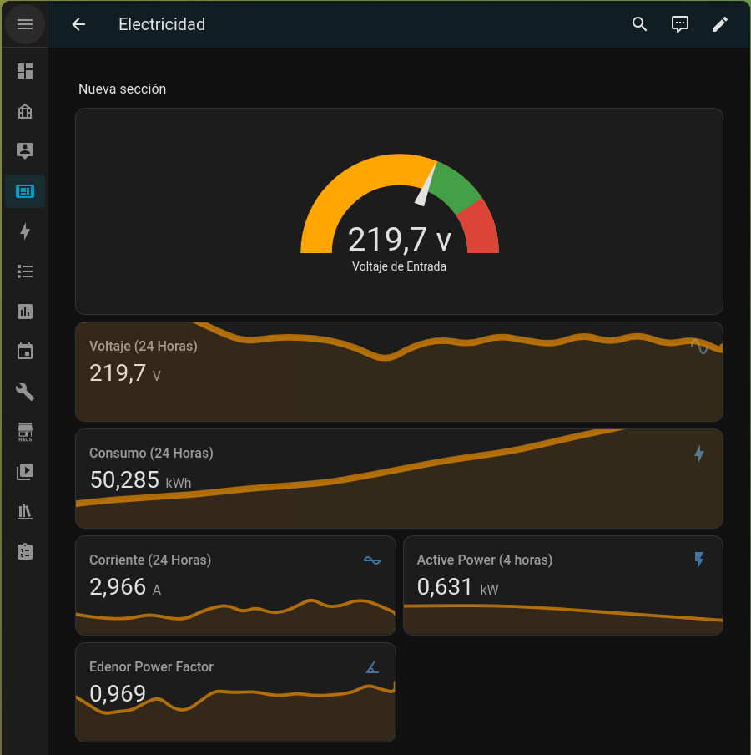Open the sidebar hamburger menu
Screen dimensions: 751x755
pyautogui.click(x=25, y=24)
